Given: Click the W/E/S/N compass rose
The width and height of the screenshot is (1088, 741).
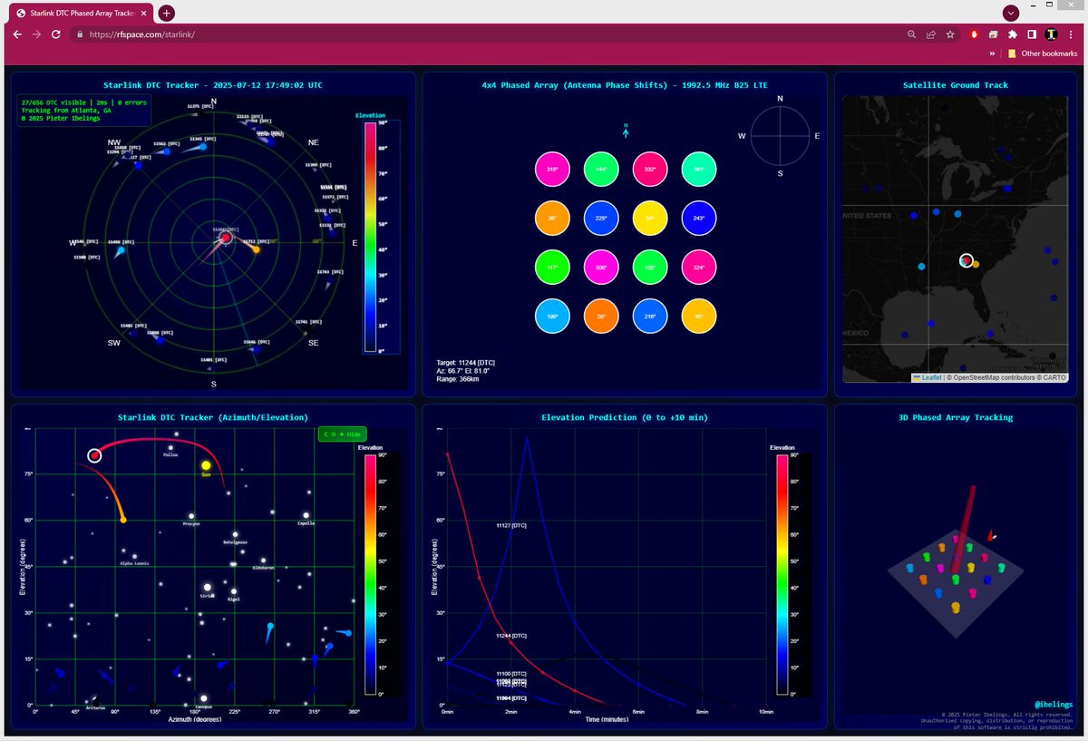Looking at the screenshot, I should tap(780, 134).
